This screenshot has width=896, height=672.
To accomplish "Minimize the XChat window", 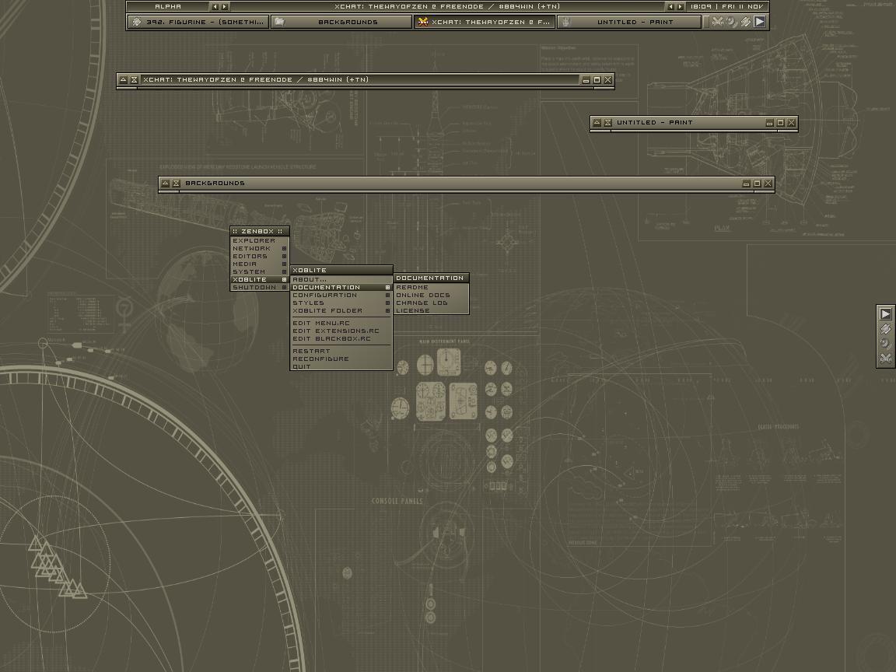I will click(586, 80).
